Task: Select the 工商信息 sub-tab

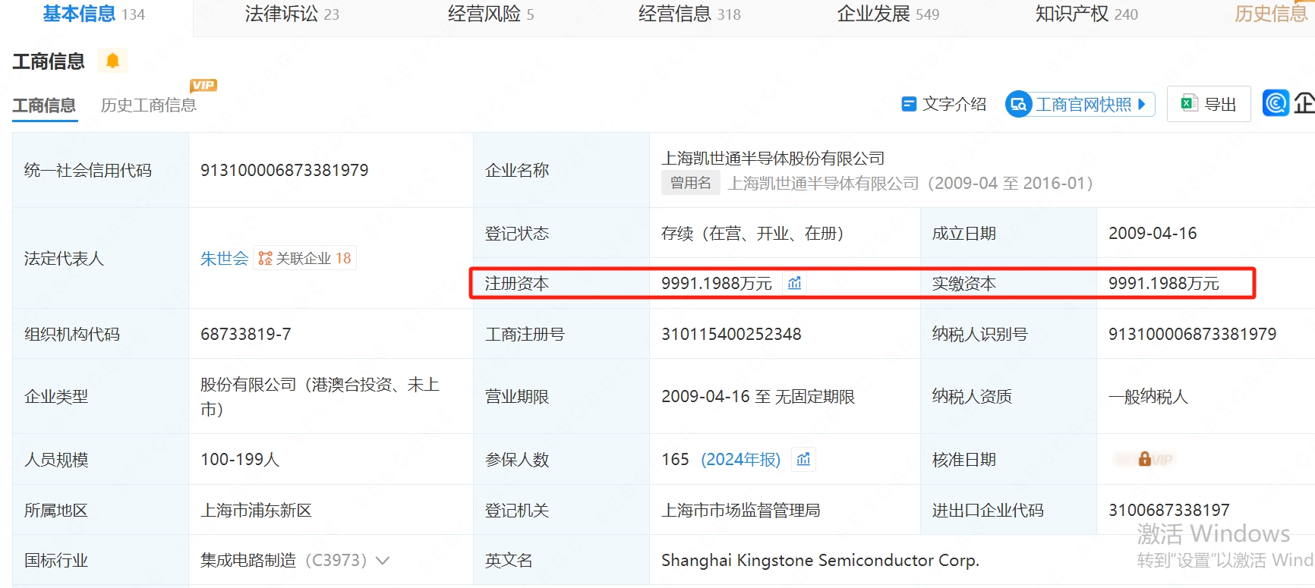Action: (x=44, y=105)
